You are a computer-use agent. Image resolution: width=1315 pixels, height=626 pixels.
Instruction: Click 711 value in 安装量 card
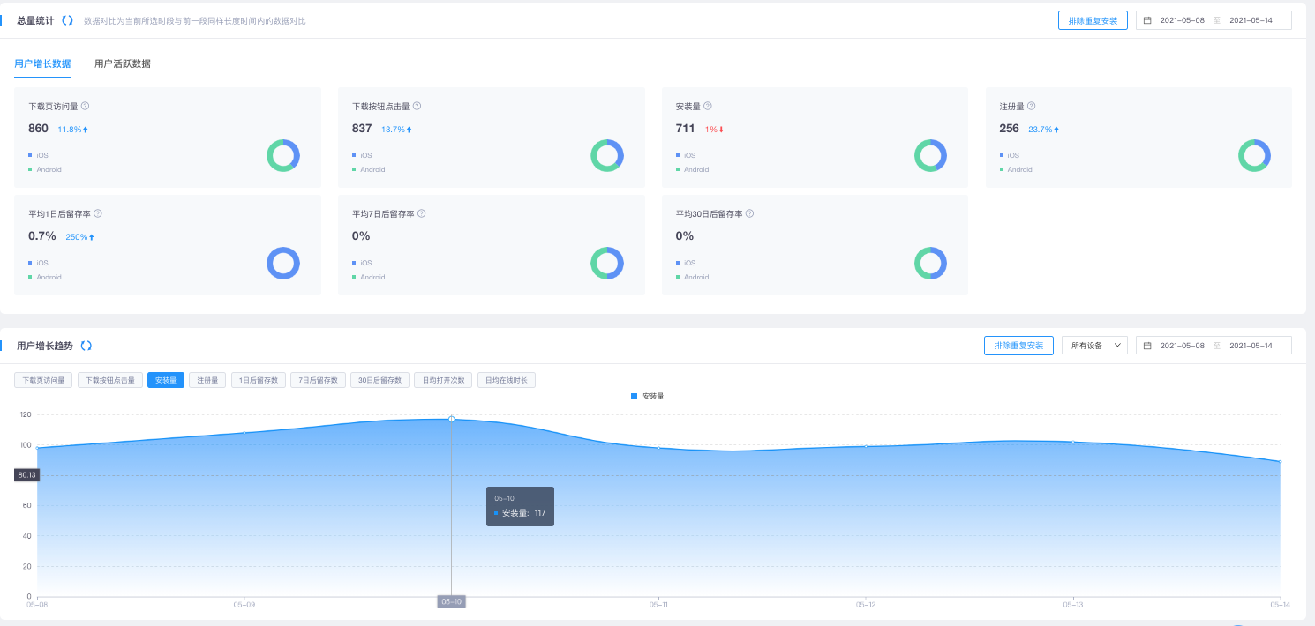click(x=686, y=129)
